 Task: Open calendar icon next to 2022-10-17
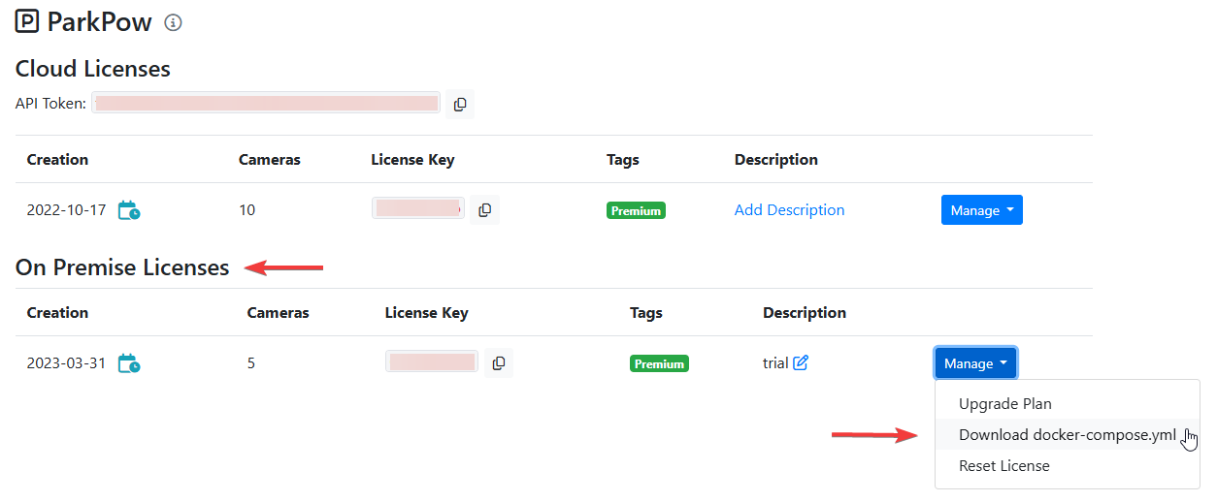[x=129, y=209]
